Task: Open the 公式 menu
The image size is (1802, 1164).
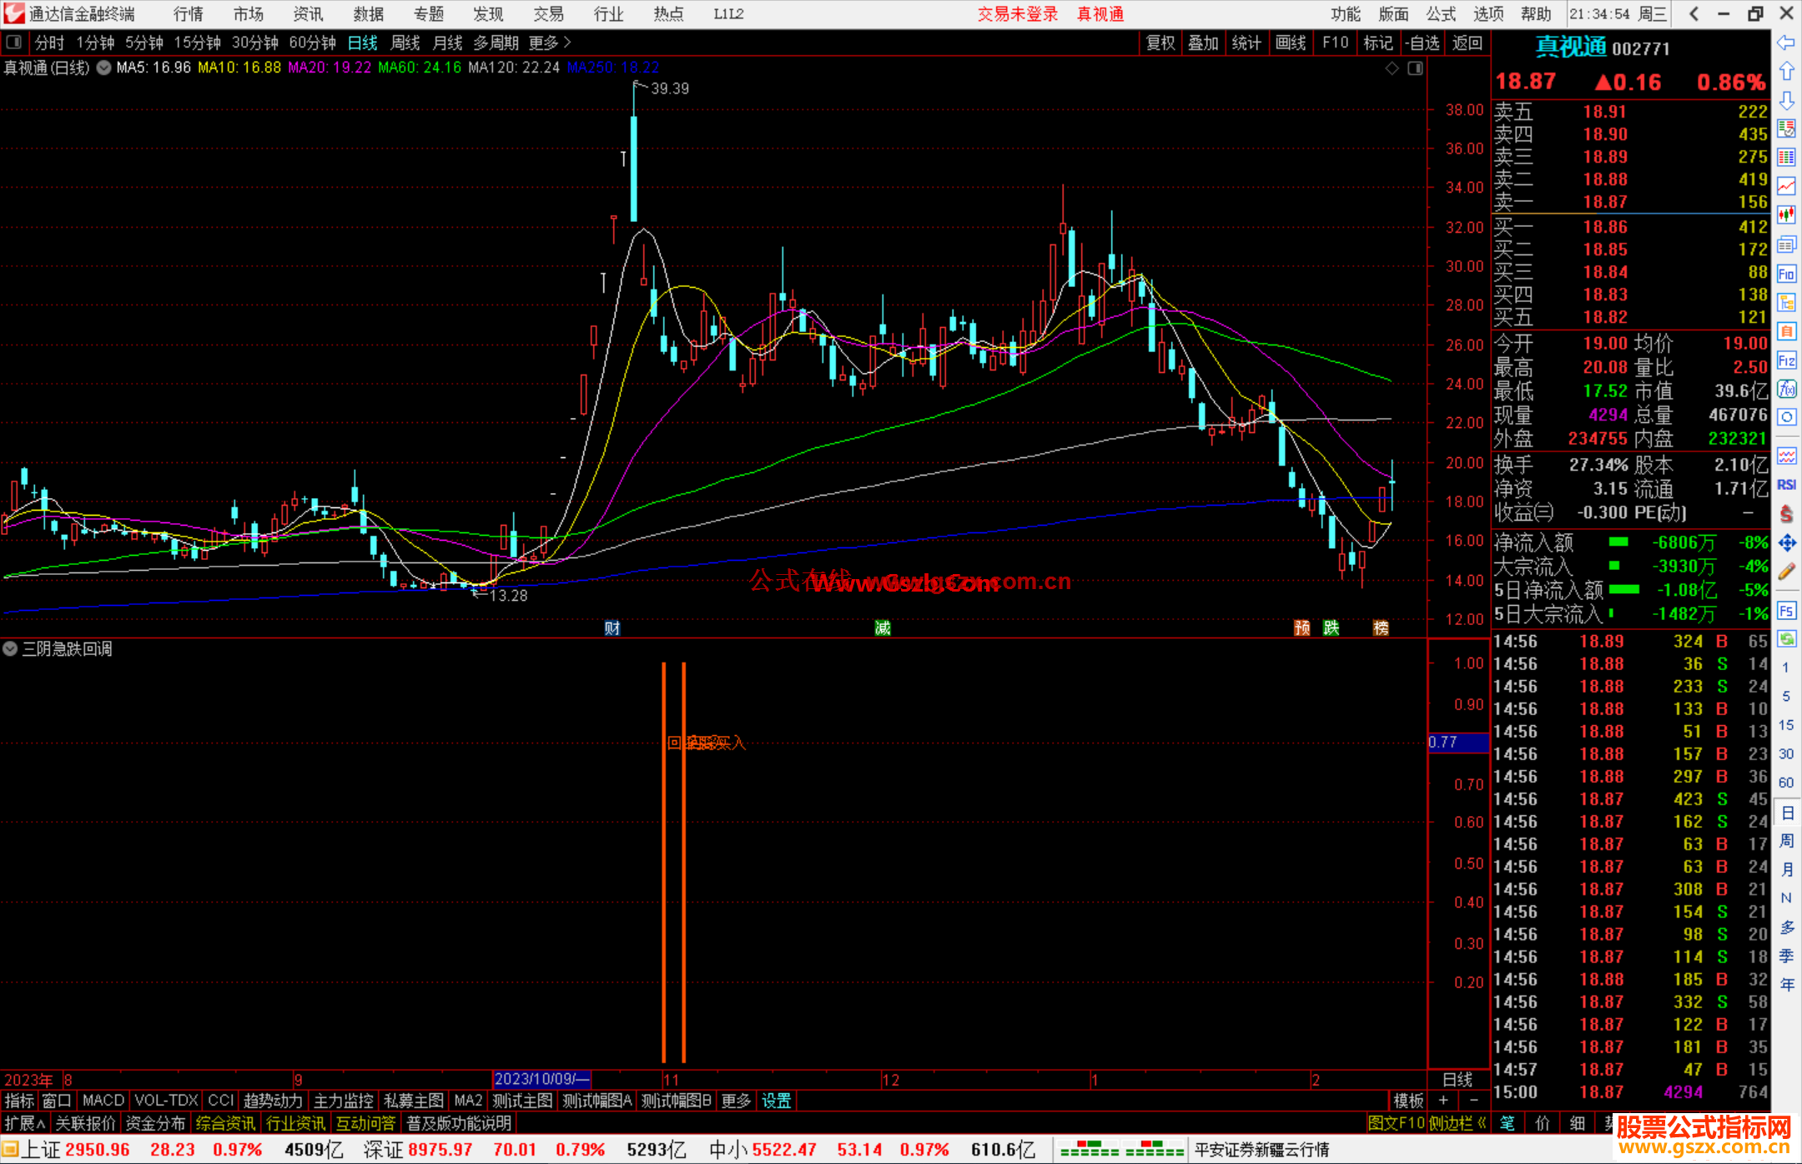Action: (x=1440, y=14)
